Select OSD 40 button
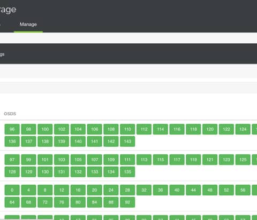The height and width of the screenshot is (220, 257). [x=177, y=190]
